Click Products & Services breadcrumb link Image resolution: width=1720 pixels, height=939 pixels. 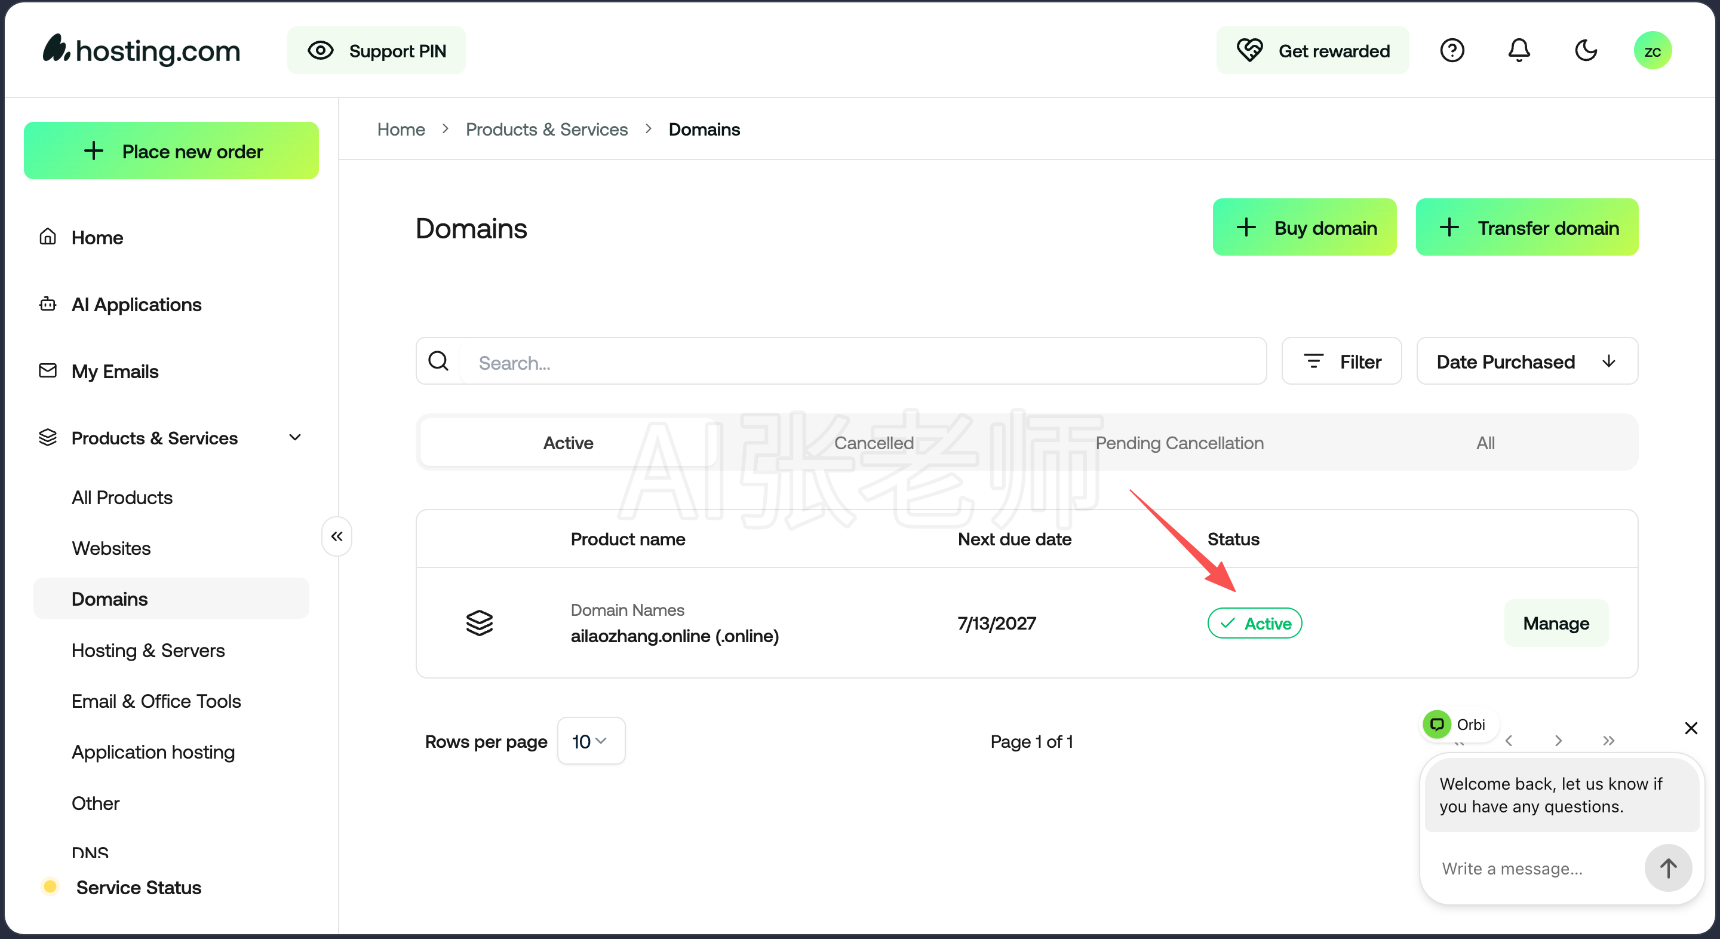[x=547, y=130]
